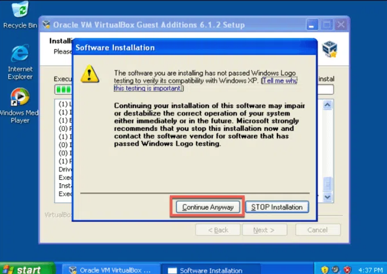This screenshot has width=387, height=274.
Task: Click the bold warning paragraph starting 'Continuing your installation'
Action: (210, 125)
